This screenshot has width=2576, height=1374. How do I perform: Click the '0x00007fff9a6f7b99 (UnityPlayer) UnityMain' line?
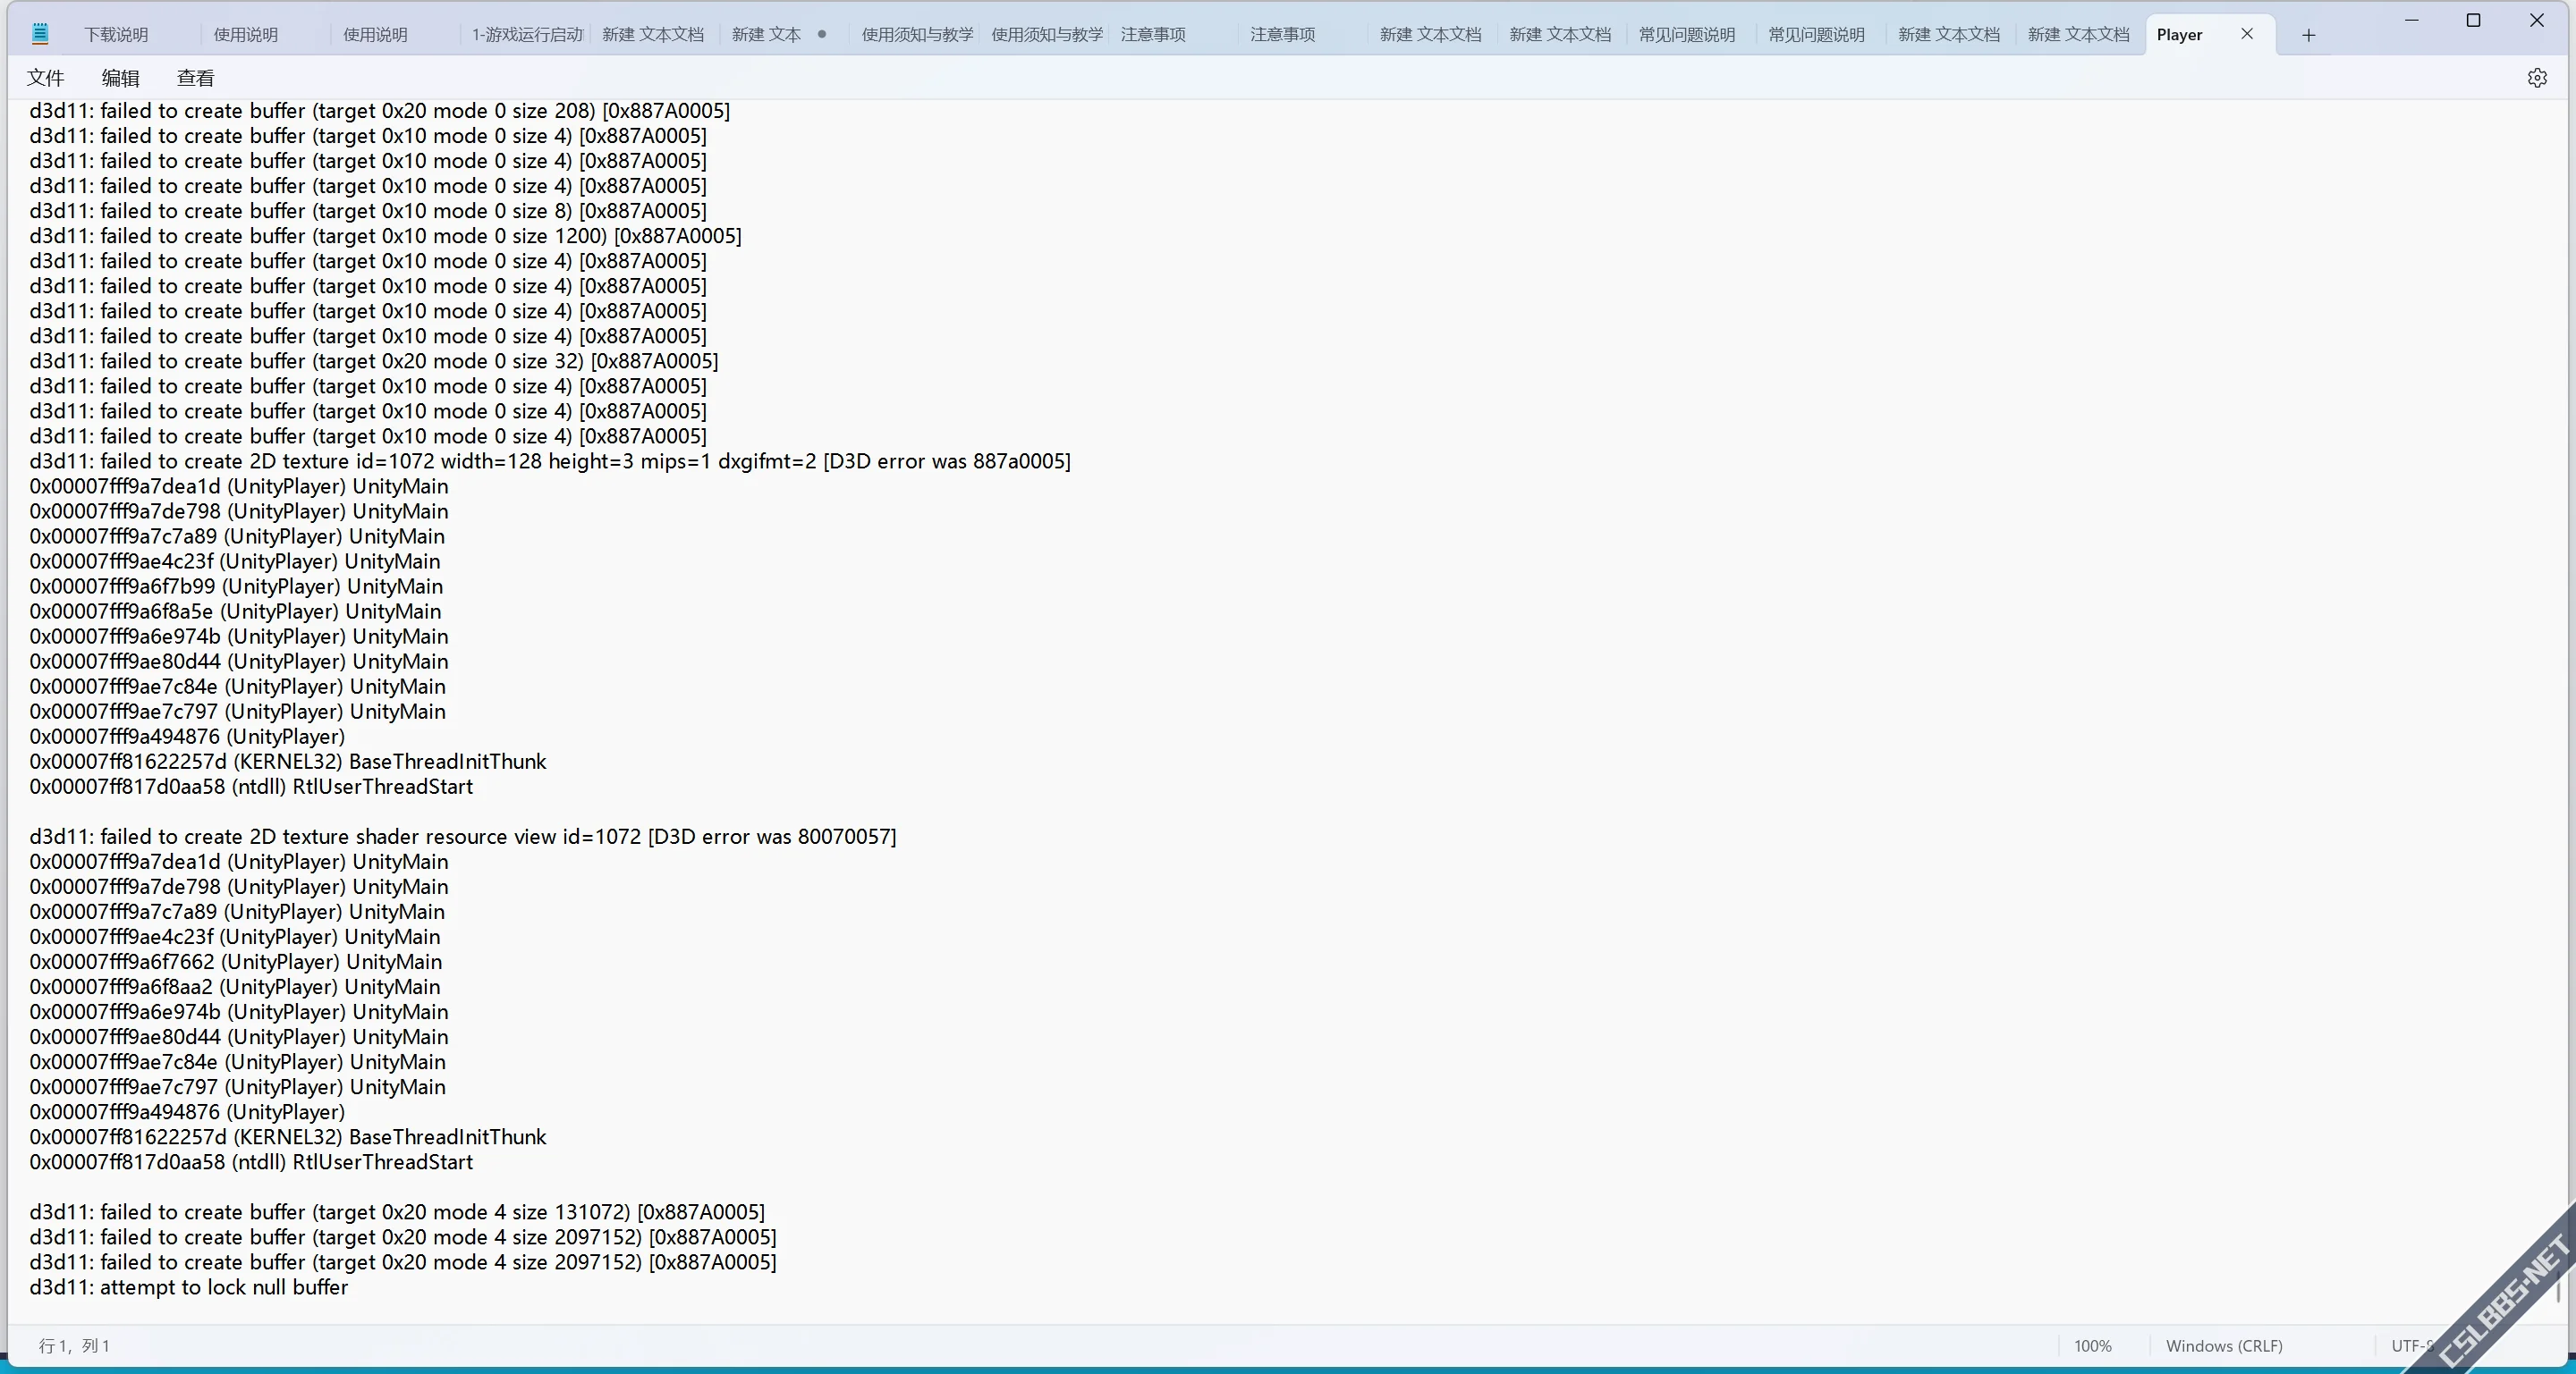coord(235,586)
